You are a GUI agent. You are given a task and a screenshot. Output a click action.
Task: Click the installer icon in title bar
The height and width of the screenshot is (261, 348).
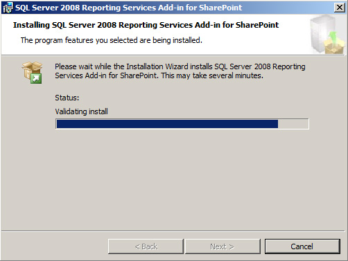coord(8,8)
